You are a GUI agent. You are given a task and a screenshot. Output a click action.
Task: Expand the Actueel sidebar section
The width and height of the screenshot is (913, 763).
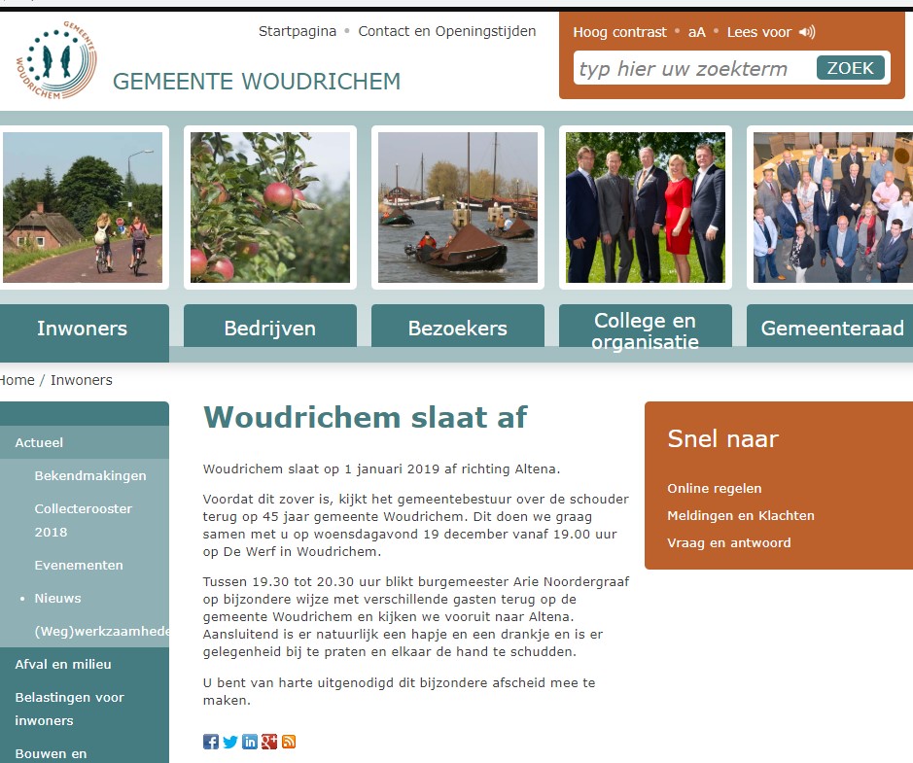[39, 442]
